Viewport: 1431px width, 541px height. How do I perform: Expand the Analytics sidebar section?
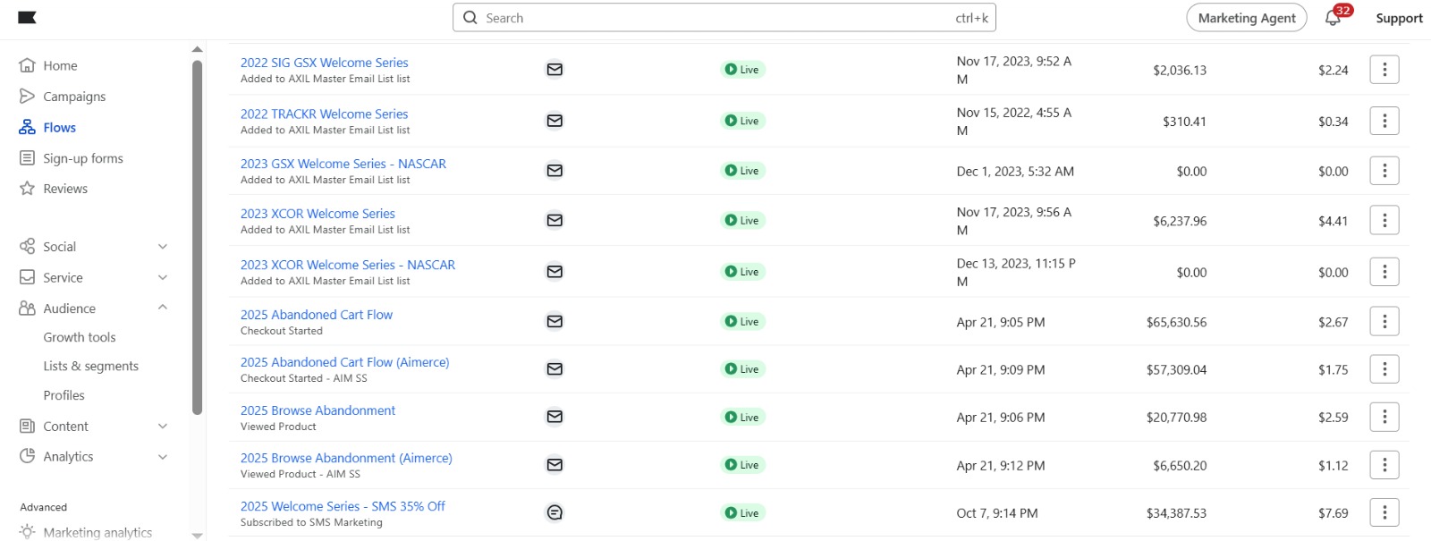(x=163, y=457)
